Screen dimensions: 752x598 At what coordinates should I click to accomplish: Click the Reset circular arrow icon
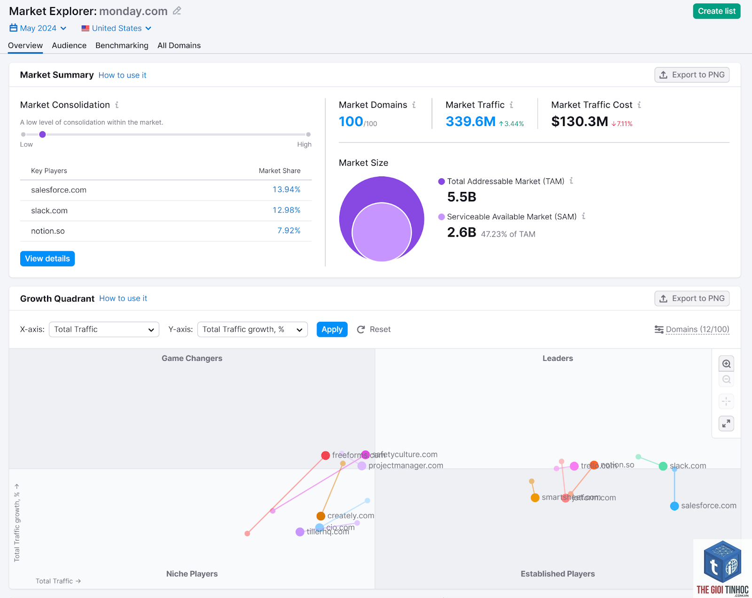[x=361, y=329]
